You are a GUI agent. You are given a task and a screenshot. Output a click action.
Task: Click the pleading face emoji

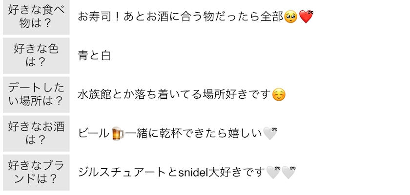290,17
